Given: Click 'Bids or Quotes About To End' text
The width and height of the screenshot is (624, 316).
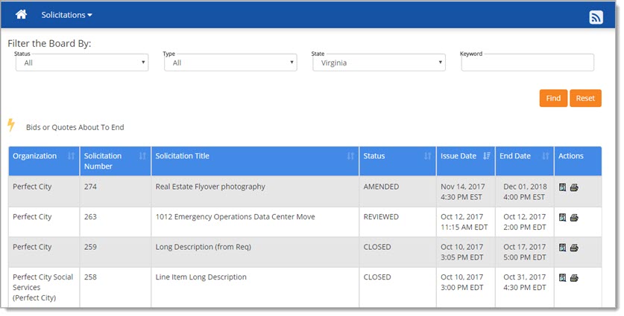Looking at the screenshot, I should [x=75, y=127].
